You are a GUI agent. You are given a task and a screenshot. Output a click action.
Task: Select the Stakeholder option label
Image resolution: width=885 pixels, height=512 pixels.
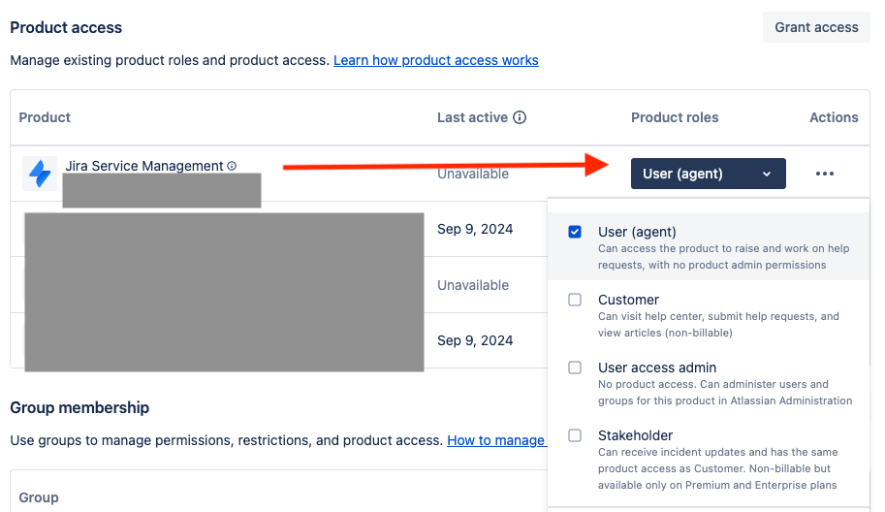click(635, 435)
